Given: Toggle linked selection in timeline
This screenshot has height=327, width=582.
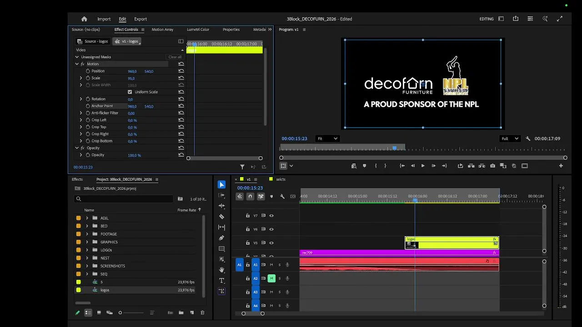Looking at the screenshot, I should click(261, 196).
